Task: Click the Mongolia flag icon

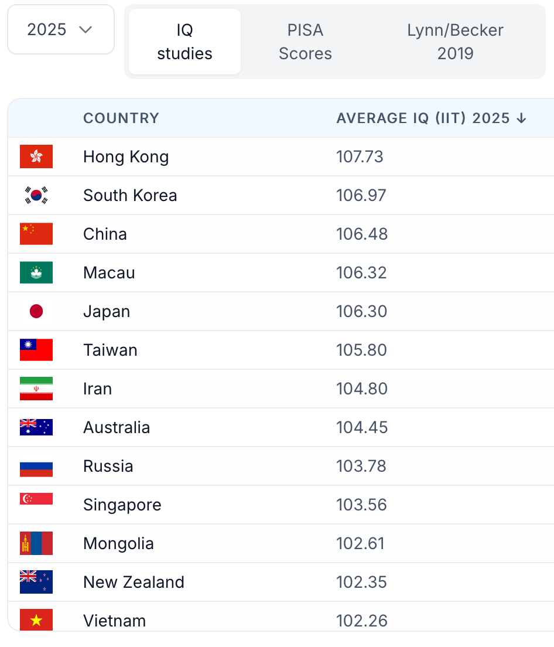Action: click(x=36, y=543)
